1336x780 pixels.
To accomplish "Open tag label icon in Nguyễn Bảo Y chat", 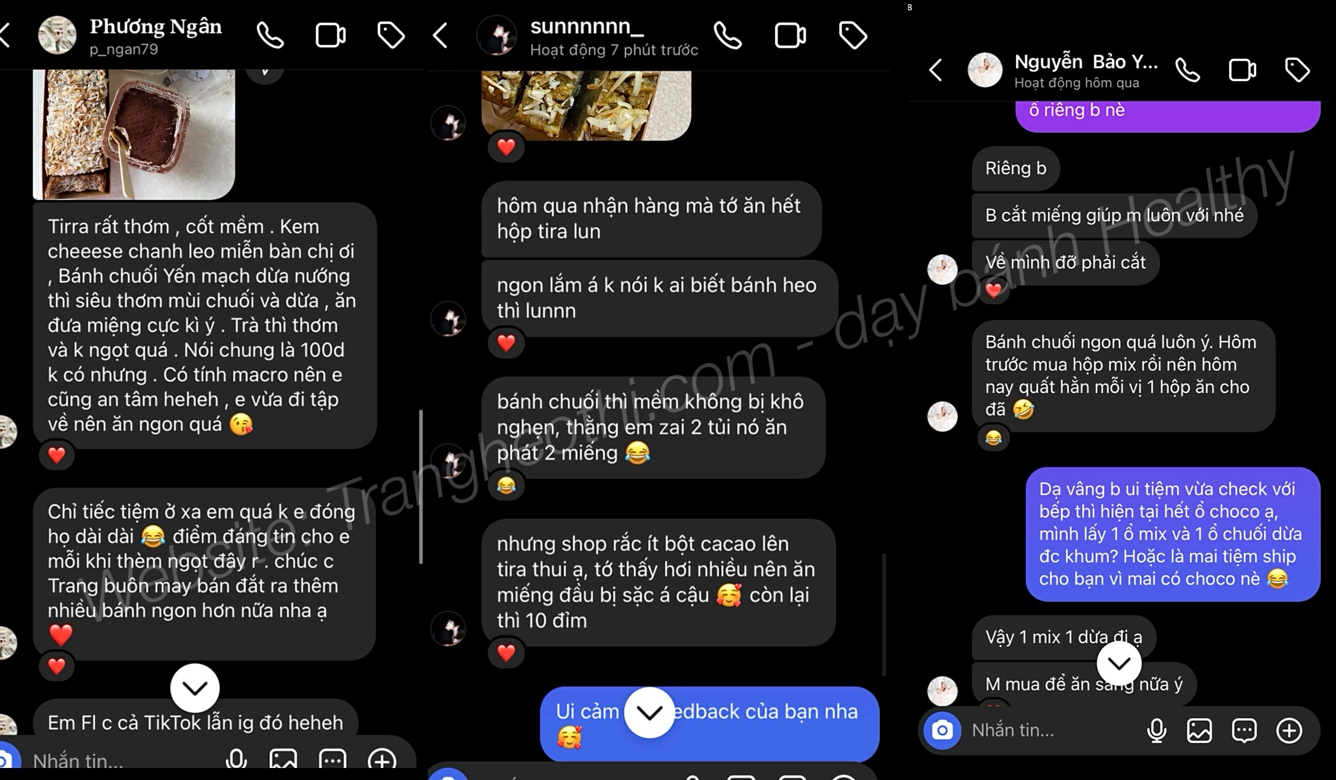I will (1297, 70).
